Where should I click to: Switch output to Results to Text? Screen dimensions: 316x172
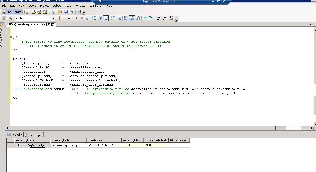[x=126, y=18]
